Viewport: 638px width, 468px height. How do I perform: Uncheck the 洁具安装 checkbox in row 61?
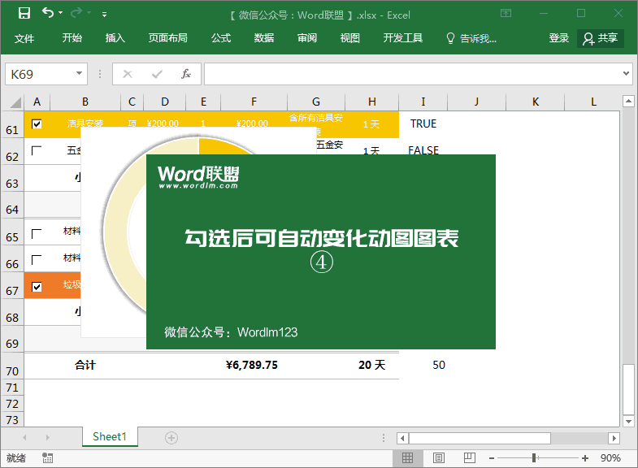tap(37, 123)
